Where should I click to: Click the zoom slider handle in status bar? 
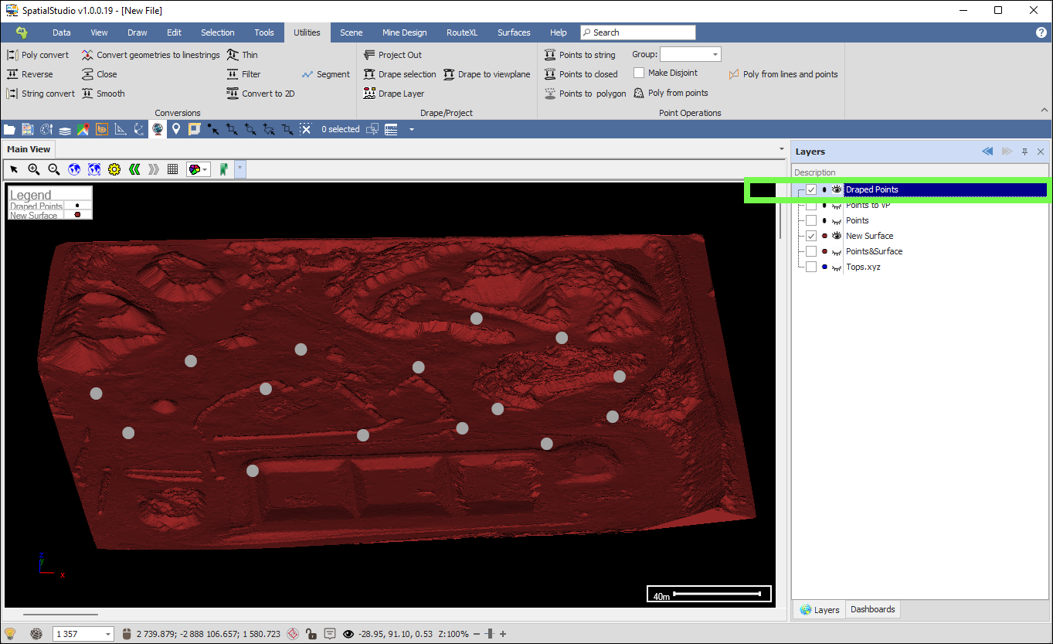pos(489,634)
